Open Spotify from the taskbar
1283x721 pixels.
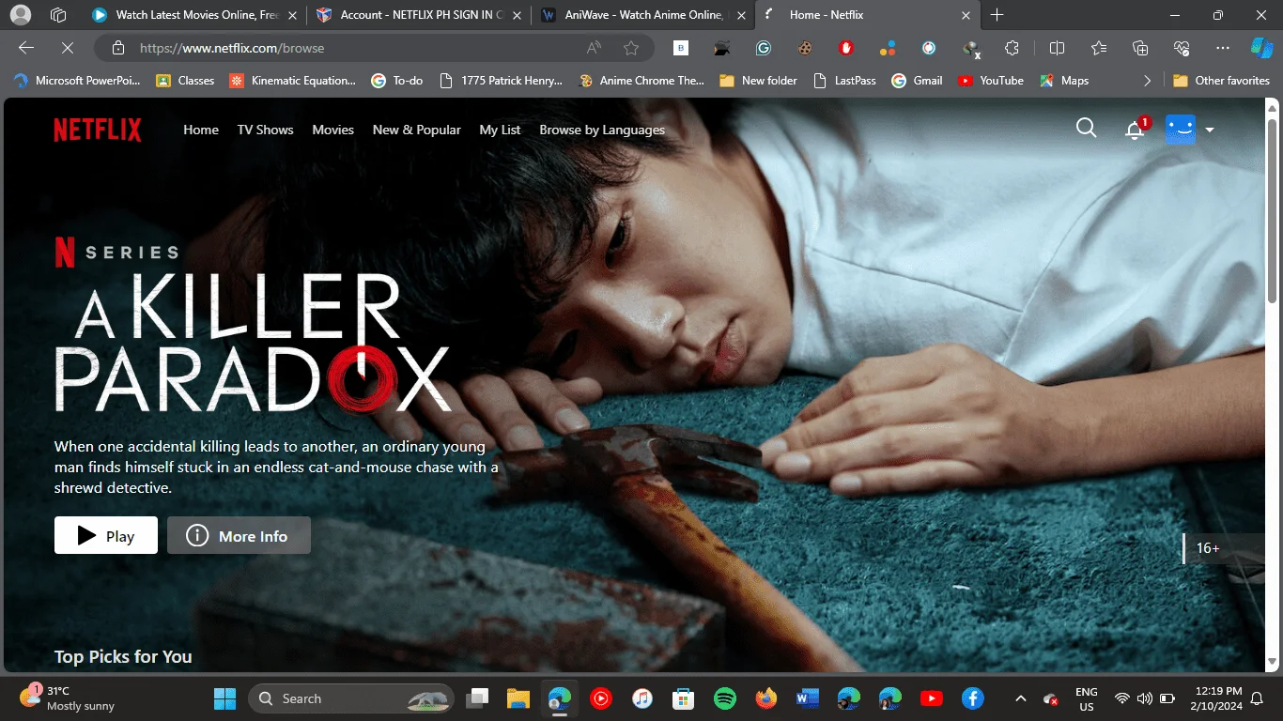724,698
